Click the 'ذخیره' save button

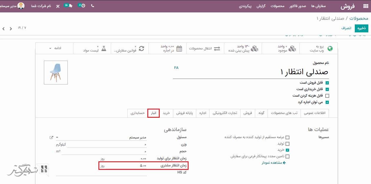click(361, 28)
